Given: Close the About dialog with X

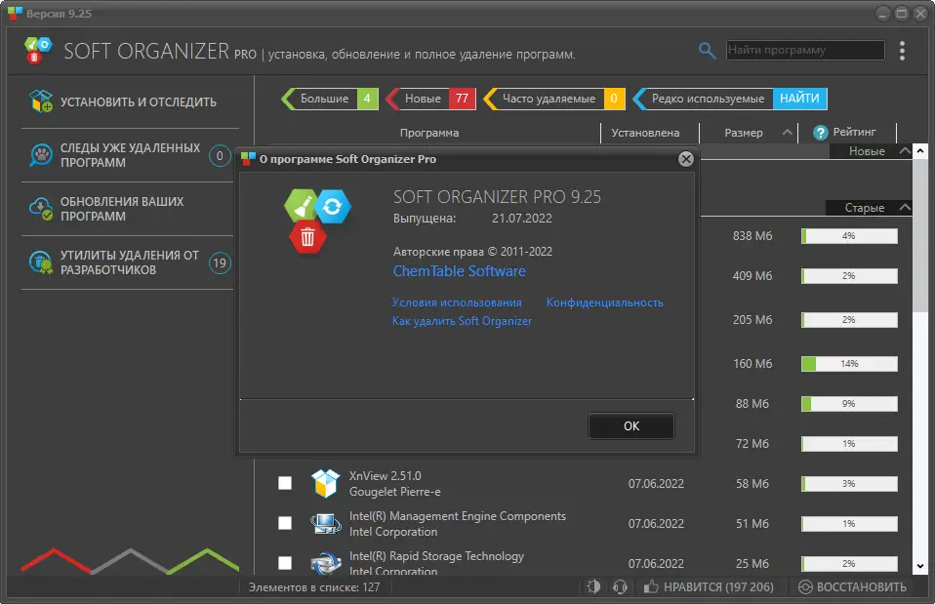Looking at the screenshot, I should [686, 159].
